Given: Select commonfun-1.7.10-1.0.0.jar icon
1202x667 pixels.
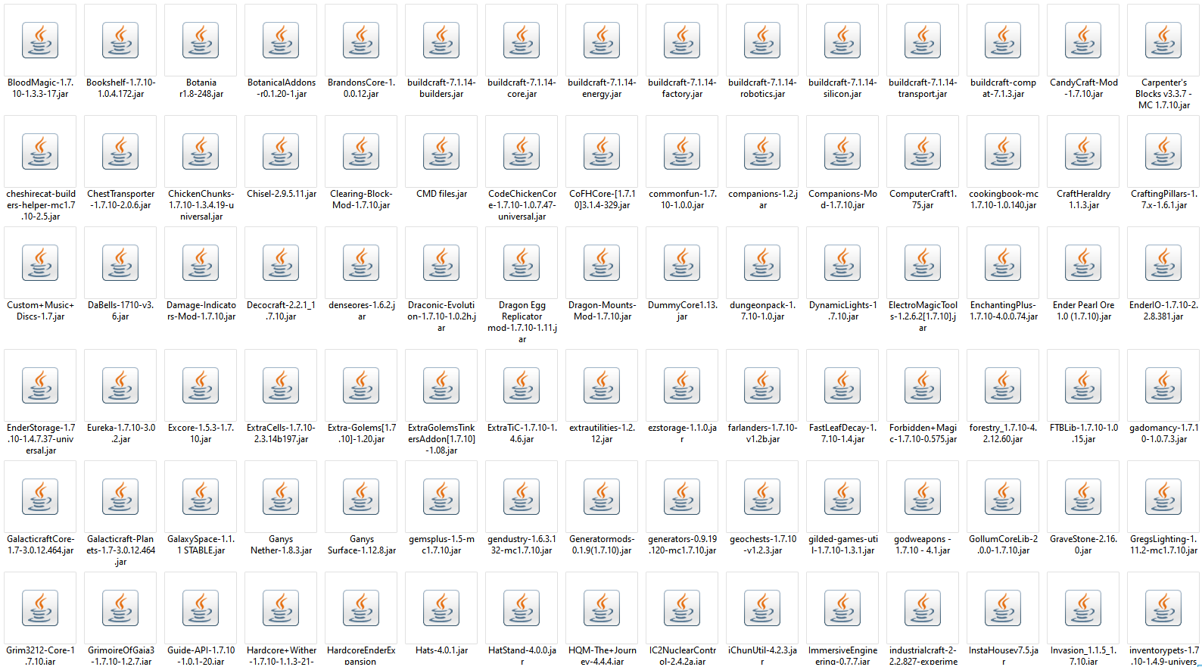Looking at the screenshot, I should point(682,151).
